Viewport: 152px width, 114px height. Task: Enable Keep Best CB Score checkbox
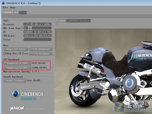5,54
